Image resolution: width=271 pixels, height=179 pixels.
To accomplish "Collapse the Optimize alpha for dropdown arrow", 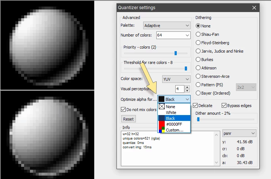I will click(187, 99).
